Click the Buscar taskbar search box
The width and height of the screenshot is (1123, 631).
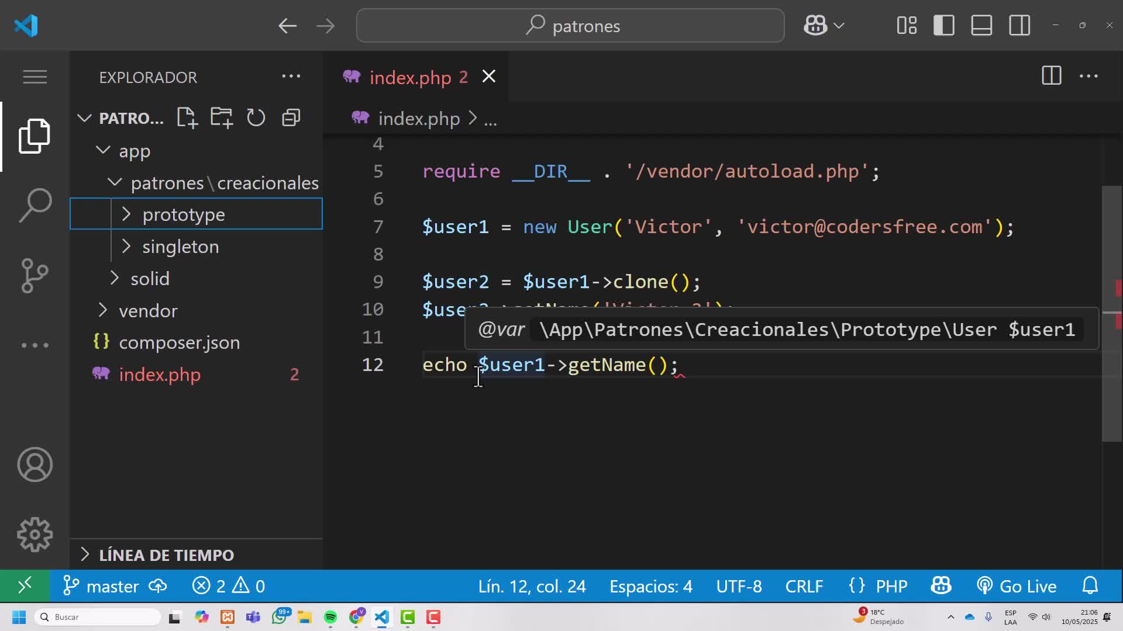[98, 617]
